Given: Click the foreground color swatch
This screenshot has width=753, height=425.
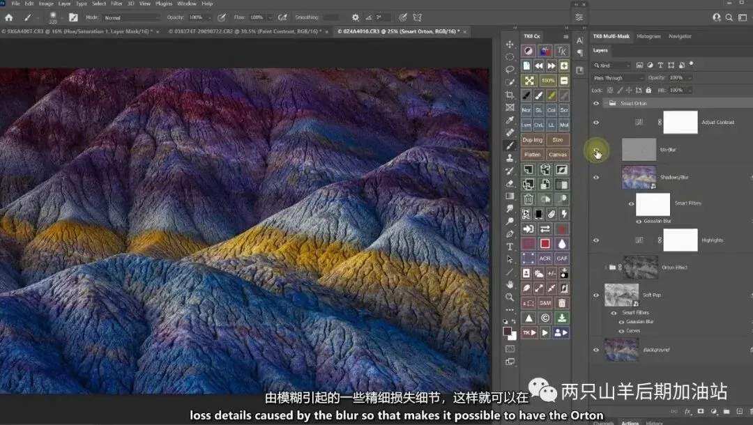Looking at the screenshot, I should (508, 331).
